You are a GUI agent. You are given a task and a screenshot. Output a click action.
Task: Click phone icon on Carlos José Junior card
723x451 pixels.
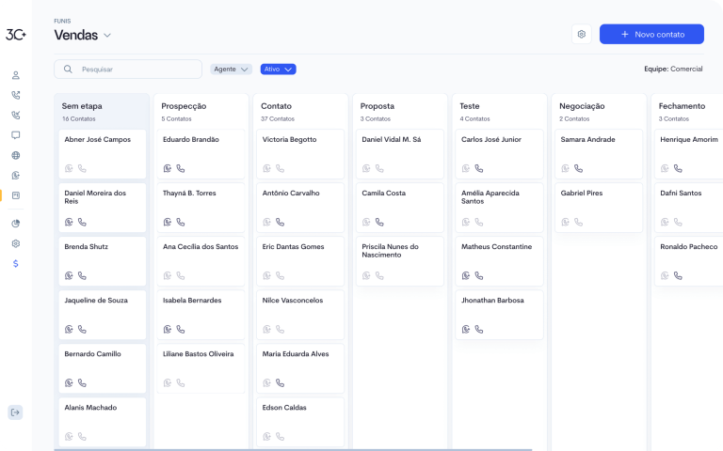pyautogui.click(x=479, y=168)
